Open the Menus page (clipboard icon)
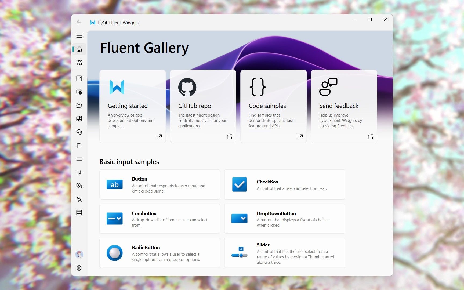 coord(79,145)
